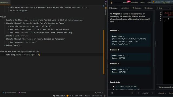Go to next problem arrow
The width and height of the screenshot is (173, 97).
coord(152,93)
